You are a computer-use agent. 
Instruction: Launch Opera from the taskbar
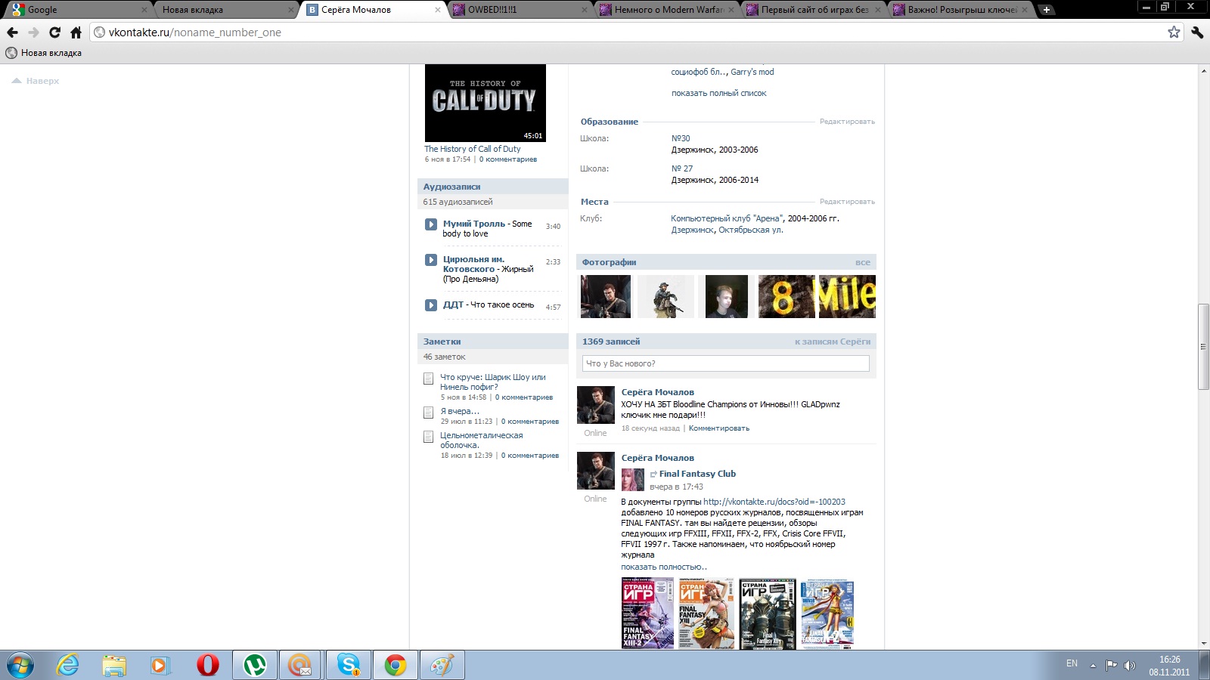point(207,665)
